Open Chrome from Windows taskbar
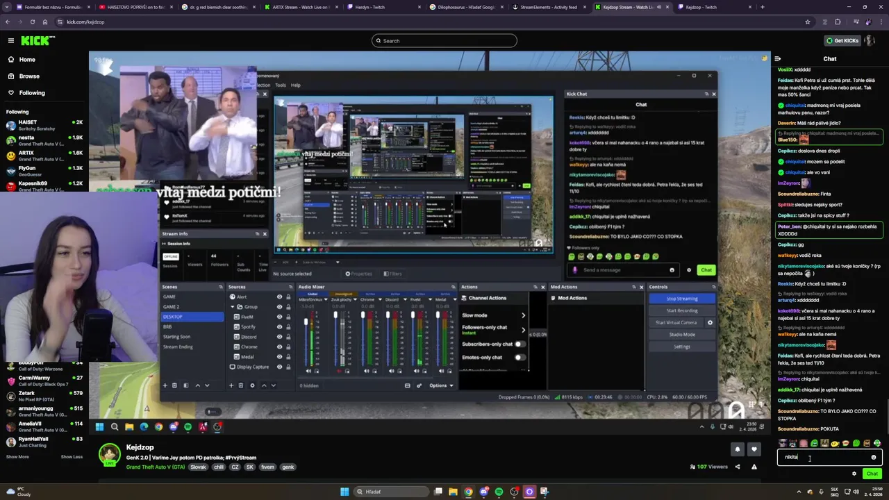This screenshot has width=889, height=500. (x=469, y=492)
